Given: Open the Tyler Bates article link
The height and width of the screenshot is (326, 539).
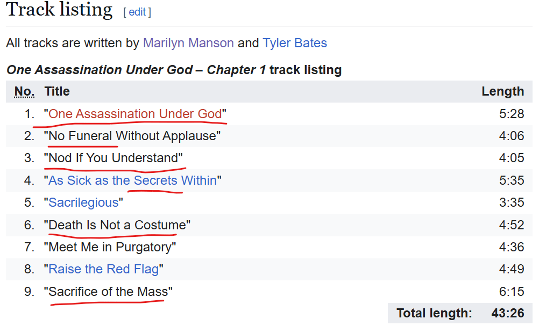Looking at the screenshot, I should point(295,43).
